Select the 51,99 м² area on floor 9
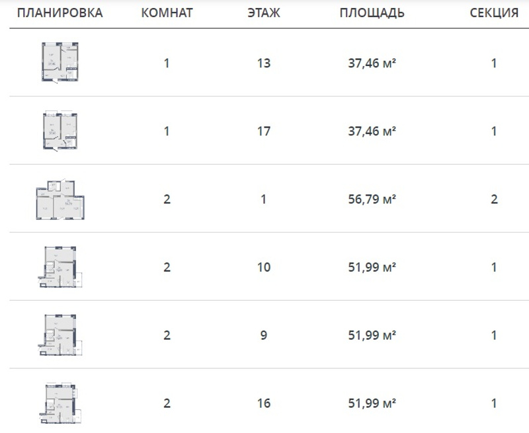Screen dimensions: 529x433 pyautogui.click(x=372, y=335)
